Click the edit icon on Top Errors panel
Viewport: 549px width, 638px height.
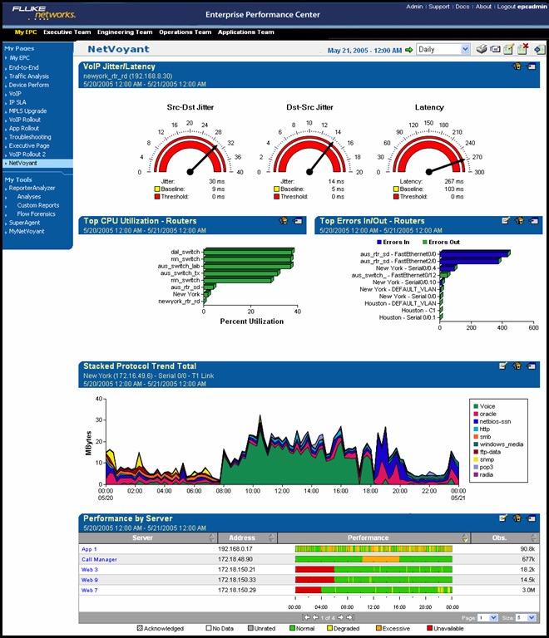[505, 221]
